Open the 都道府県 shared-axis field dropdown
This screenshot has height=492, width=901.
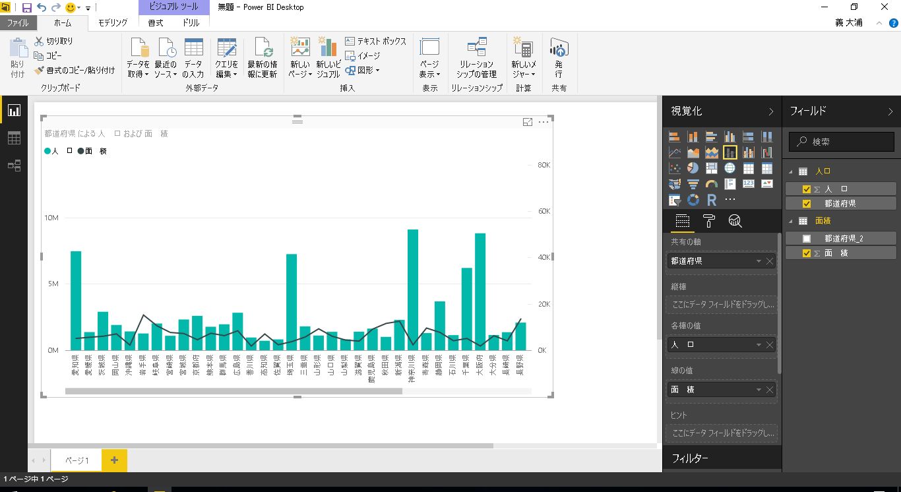(x=759, y=261)
